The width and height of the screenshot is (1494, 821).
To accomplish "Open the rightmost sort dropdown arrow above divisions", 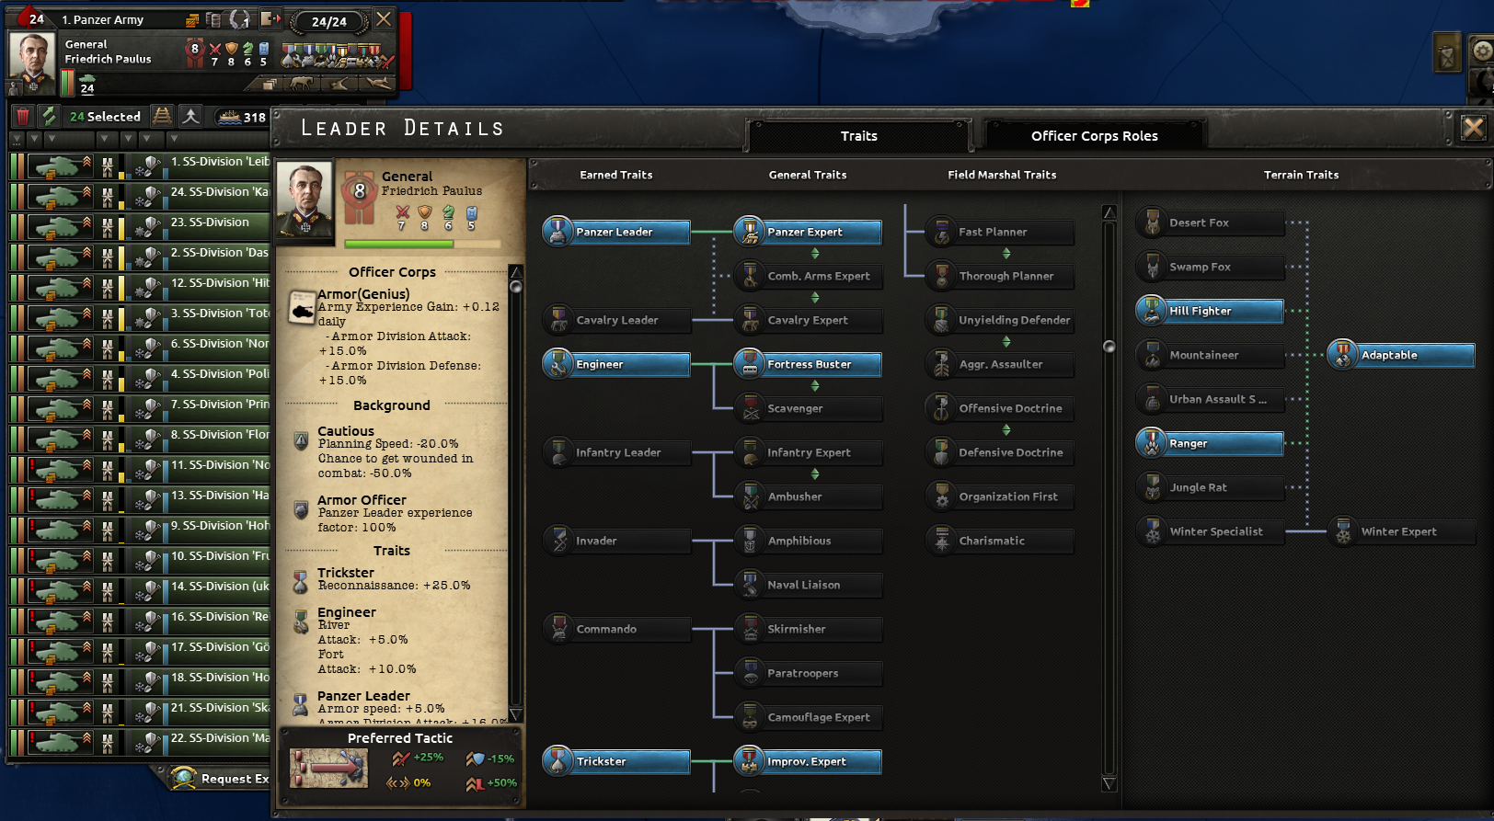I will 173,139.
